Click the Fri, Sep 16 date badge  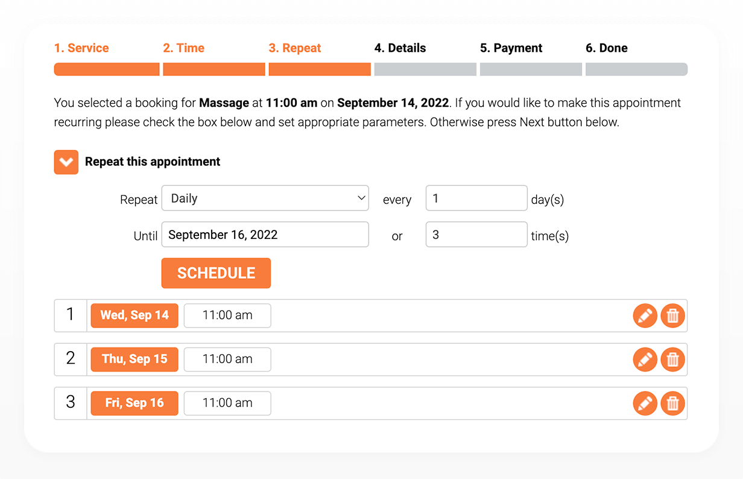click(x=134, y=403)
